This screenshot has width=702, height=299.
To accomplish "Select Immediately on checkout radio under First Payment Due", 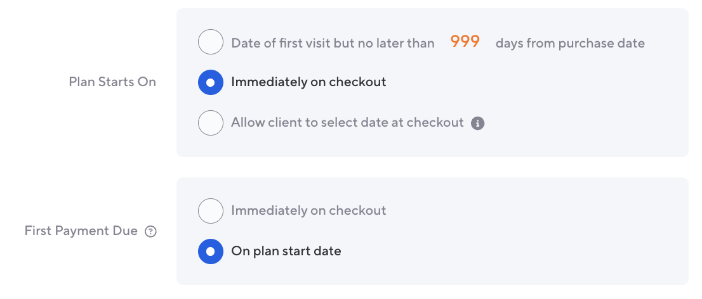I will pyautogui.click(x=211, y=211).
